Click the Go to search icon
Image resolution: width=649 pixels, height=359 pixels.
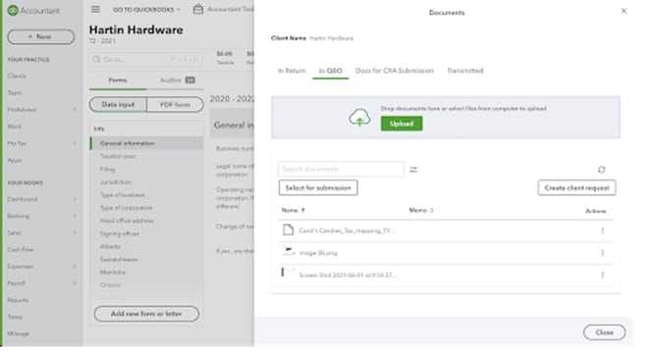click(96, 60)
